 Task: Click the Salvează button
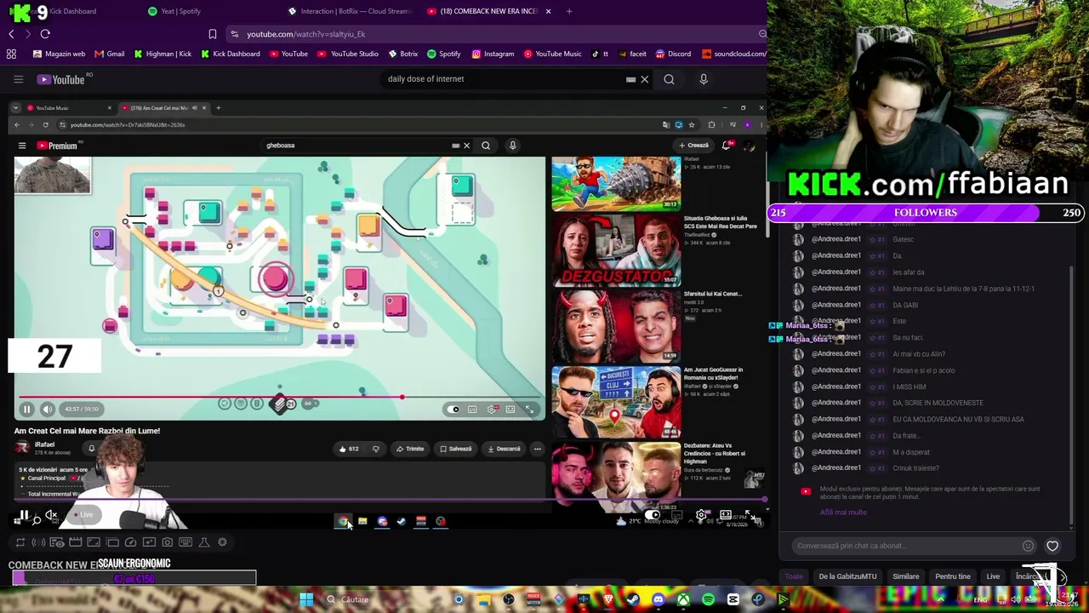(x=455, y=449)
